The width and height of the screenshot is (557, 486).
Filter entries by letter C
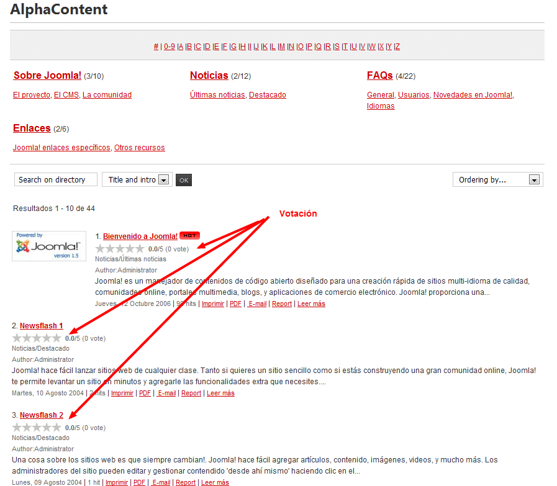click(198, 47)
